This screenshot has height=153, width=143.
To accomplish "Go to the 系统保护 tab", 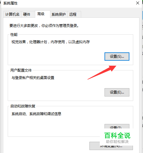I will coord(59,15).
